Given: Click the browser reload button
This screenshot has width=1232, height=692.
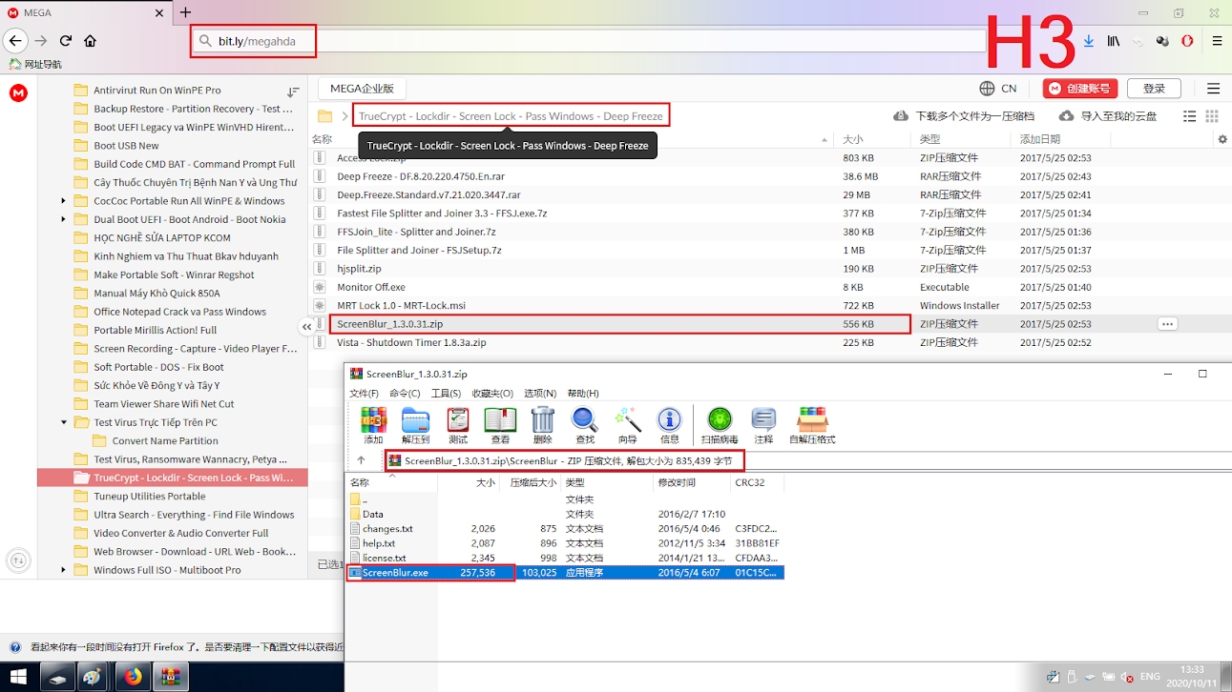Looking at the screenshot, I should [x=66, y=41].
